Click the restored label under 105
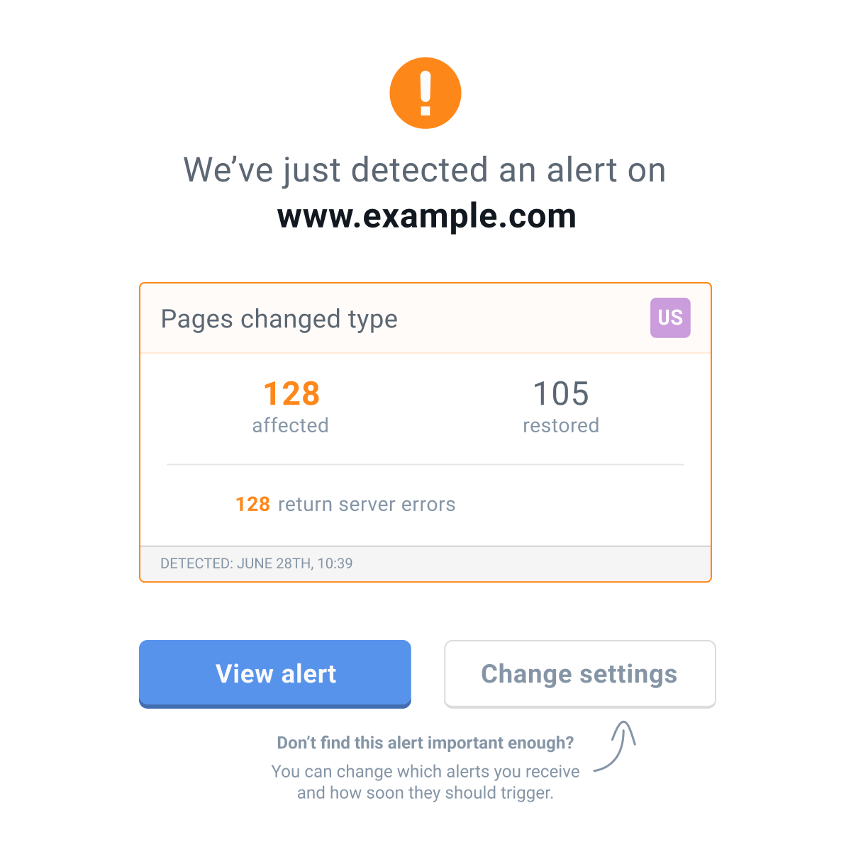 click(x=561, y=425)
